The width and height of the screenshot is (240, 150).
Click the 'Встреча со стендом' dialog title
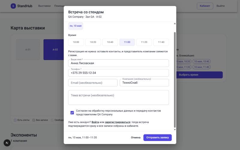click(x=86, y=12)
